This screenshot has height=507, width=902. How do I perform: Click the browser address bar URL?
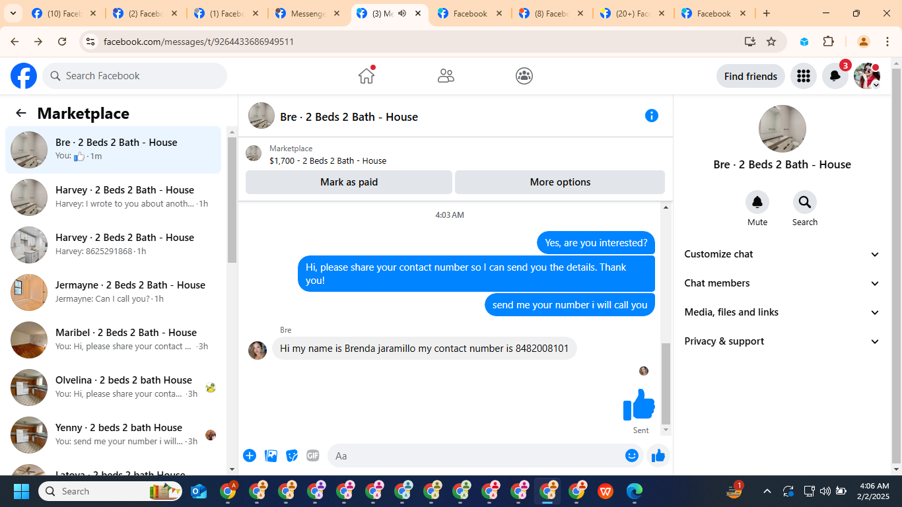pyautogui.click(x=199, y=42)
